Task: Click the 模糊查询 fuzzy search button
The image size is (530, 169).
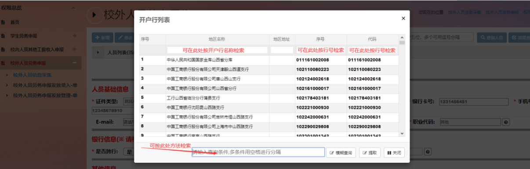Action: pos(341,152)
